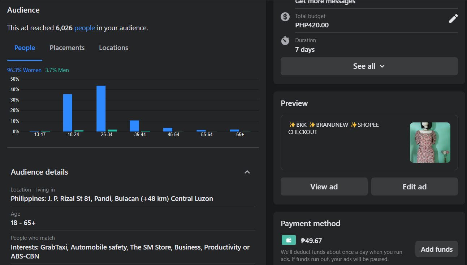Viewport: 467px width, 265px height.
Task: Click the ad preview caption text
Action: [x=333, y=128]
